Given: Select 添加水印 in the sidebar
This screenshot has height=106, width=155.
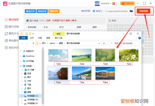Looking at the screenshot, I should (12, 48).
